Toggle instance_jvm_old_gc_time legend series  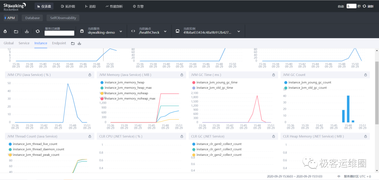(212, 88)
